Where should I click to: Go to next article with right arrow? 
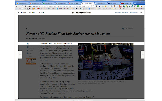(x=143, y=55)
